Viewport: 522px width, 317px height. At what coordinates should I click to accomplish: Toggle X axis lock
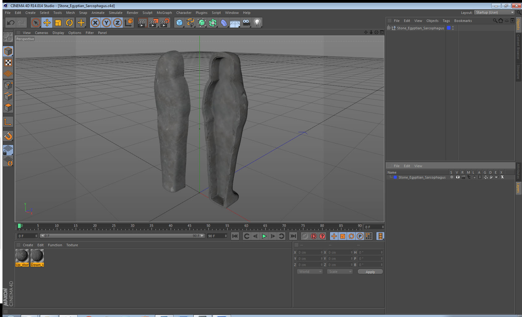click(x=95, y=23)
